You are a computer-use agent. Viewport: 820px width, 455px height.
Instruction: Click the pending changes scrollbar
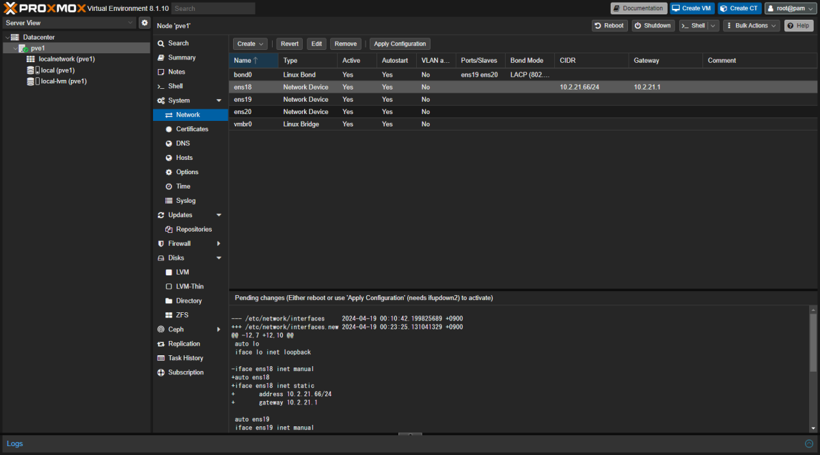click(813, 343)
